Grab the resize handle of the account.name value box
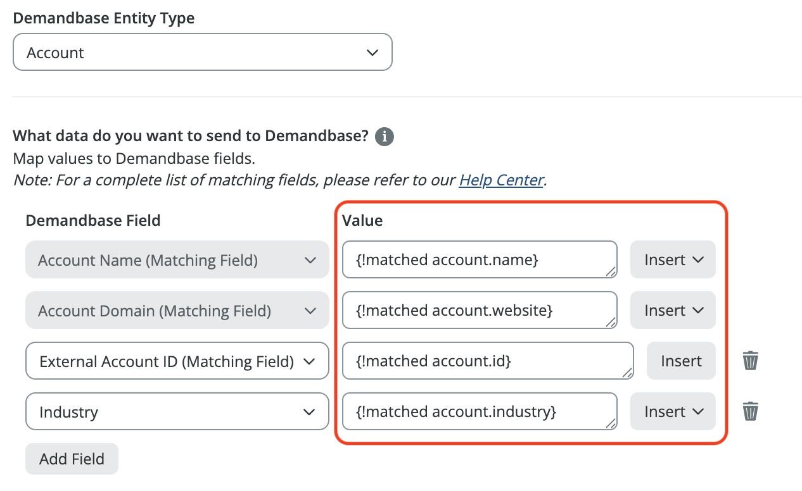Screen dimensions: 802x491 (x=611, y=272)
